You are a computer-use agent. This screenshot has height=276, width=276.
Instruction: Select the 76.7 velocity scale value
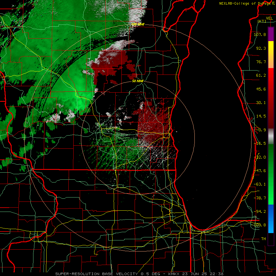click(x=261, y=62)
